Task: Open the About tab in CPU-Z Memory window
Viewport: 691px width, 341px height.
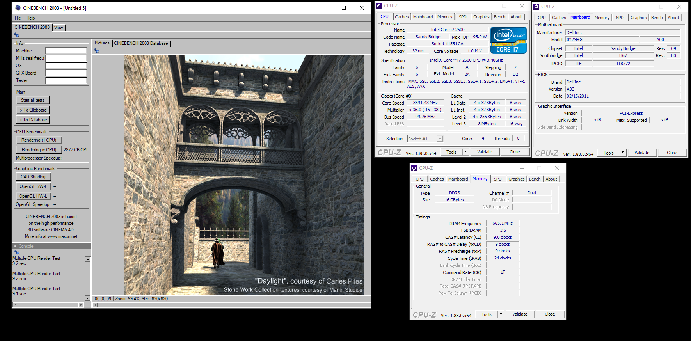Action: click(551, 179)
